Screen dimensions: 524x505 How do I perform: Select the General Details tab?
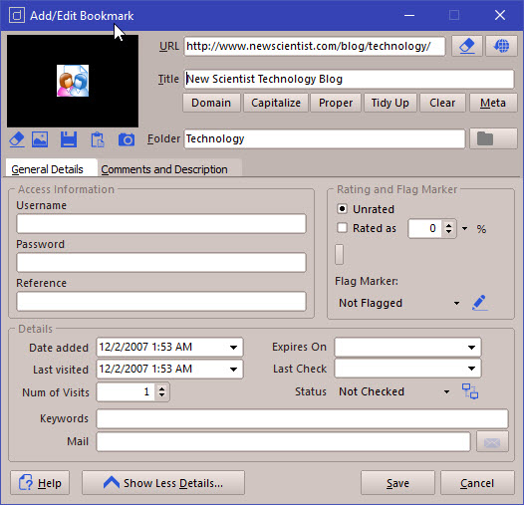point(47,169)
